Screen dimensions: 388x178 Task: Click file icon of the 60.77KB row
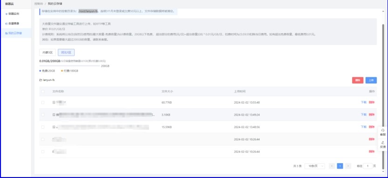tap(54, 102)
